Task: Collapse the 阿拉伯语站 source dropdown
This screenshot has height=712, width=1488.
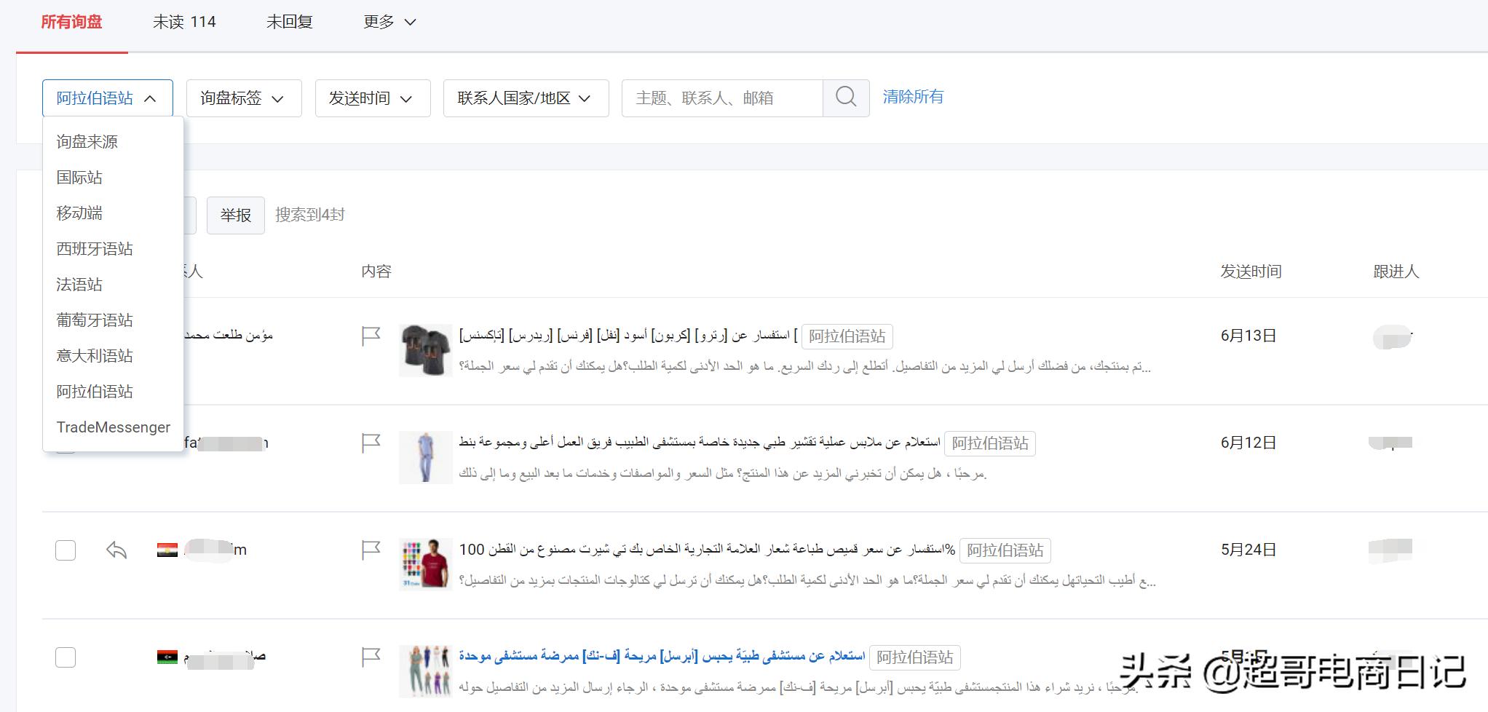Action: pos(107,98)
